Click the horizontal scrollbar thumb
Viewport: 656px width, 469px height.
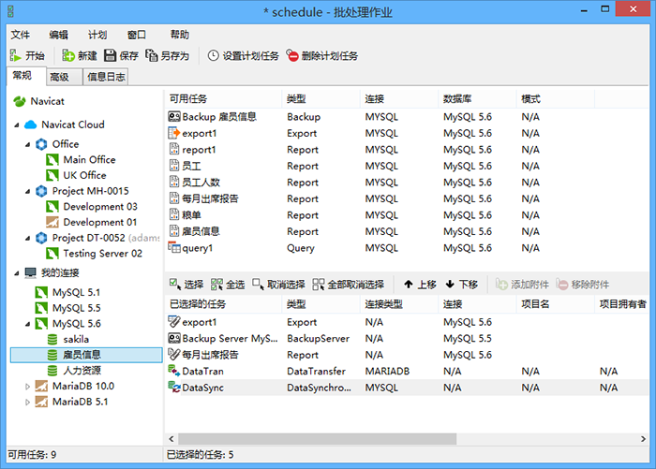click(317, 438)
